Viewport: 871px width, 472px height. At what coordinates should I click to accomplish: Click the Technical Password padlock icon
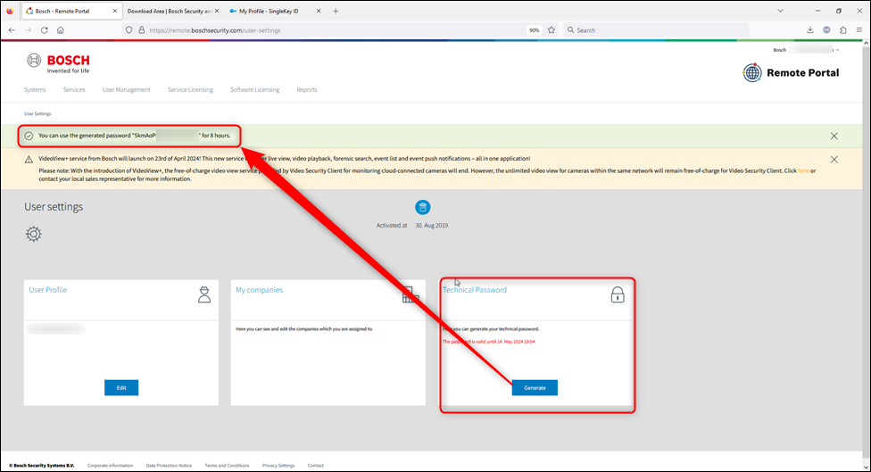618,294
